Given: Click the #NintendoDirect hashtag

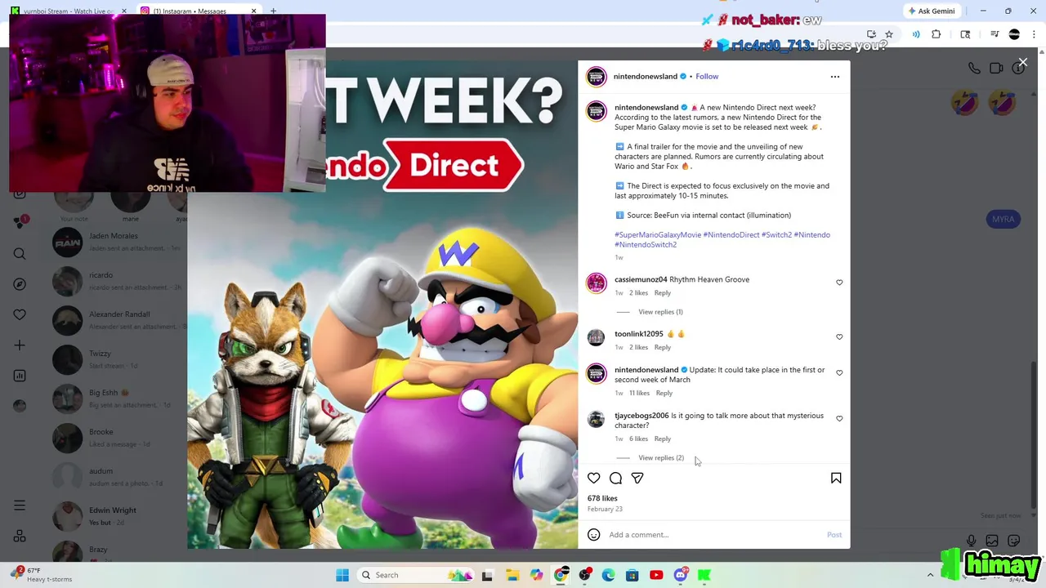Looking at the screenshot, I should pyautogui.click(x=731, y=235).
